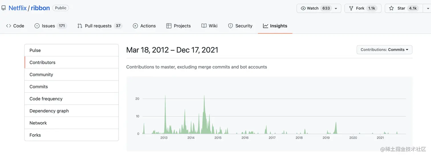Click the Security shield icon
This screenshot has height=157, width=431.
pyautogui.click(x=231, y=26)
